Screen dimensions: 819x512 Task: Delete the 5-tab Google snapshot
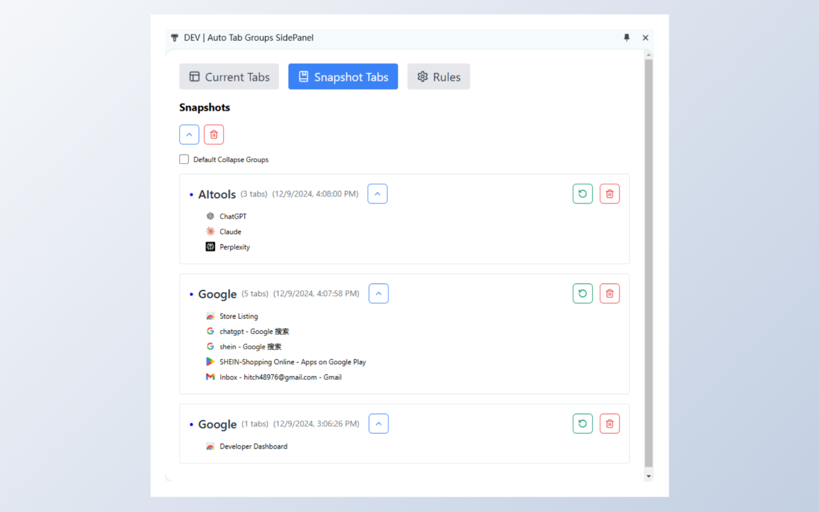click(609, 294)
